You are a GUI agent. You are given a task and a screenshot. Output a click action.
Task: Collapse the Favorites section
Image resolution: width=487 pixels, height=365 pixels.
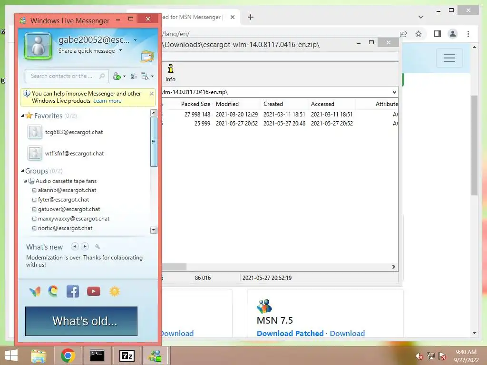point(22,116)
